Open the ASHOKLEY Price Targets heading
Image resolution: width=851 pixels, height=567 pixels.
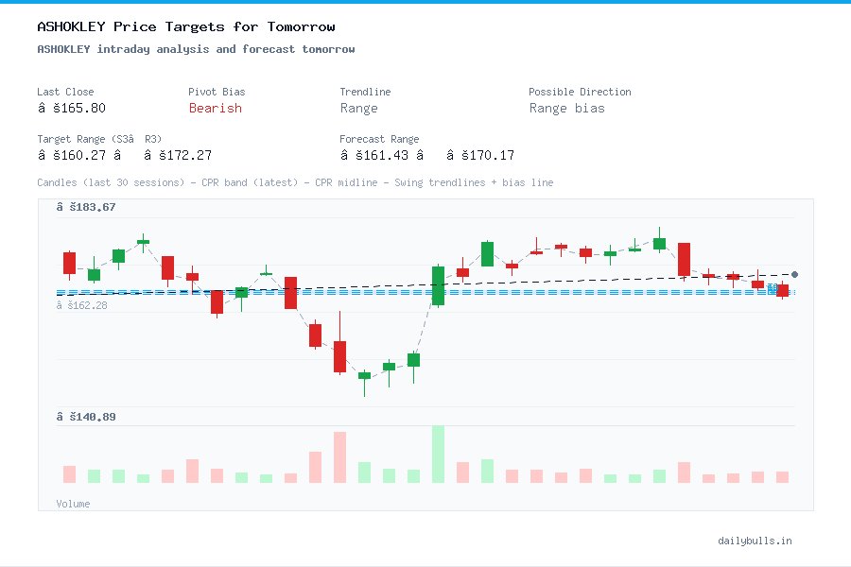coord(185,26)
